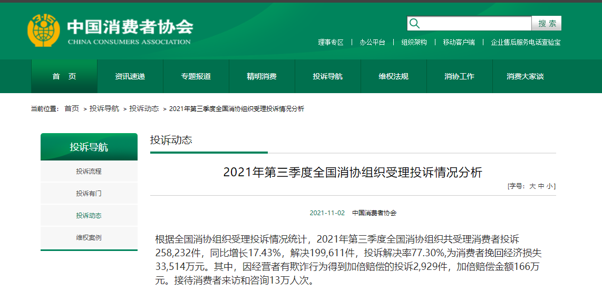Select 维权案例 in the sidebar
The image size is (602, 302).
(89, 238)
